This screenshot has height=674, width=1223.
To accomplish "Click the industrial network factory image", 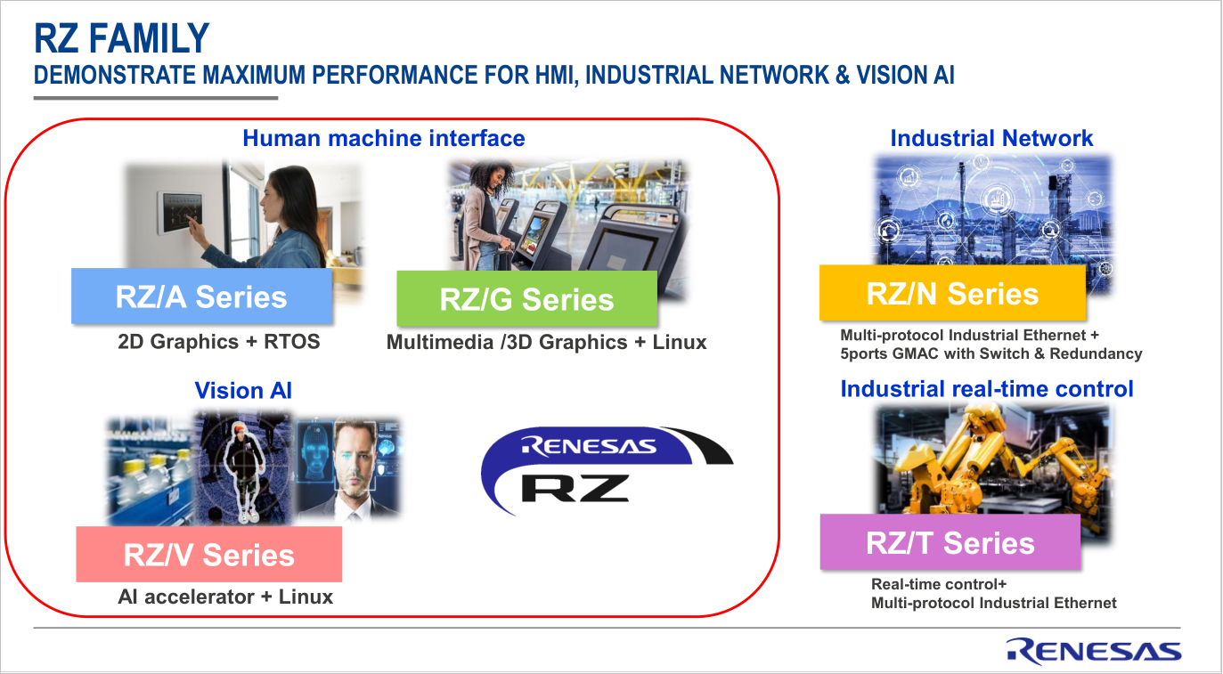I will [993, 209].
